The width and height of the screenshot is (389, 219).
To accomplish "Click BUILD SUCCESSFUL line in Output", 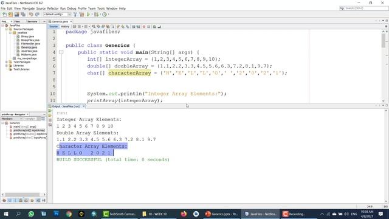I will pos(113,159).
